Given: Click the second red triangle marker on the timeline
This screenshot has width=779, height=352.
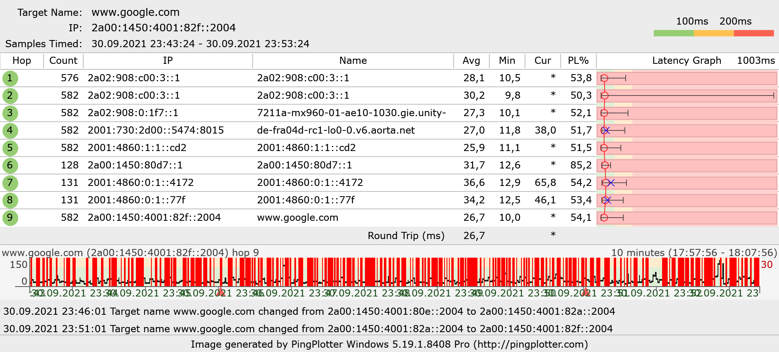Looking at the screenshot, I should pyautogui.click(x=586, y=292).
